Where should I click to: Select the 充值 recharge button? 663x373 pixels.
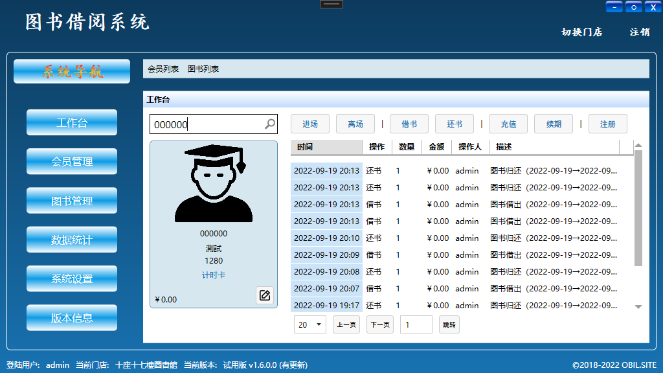tap(508, 124)
